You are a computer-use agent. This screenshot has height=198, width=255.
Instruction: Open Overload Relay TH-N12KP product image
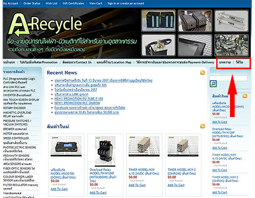tap(105, 151)
